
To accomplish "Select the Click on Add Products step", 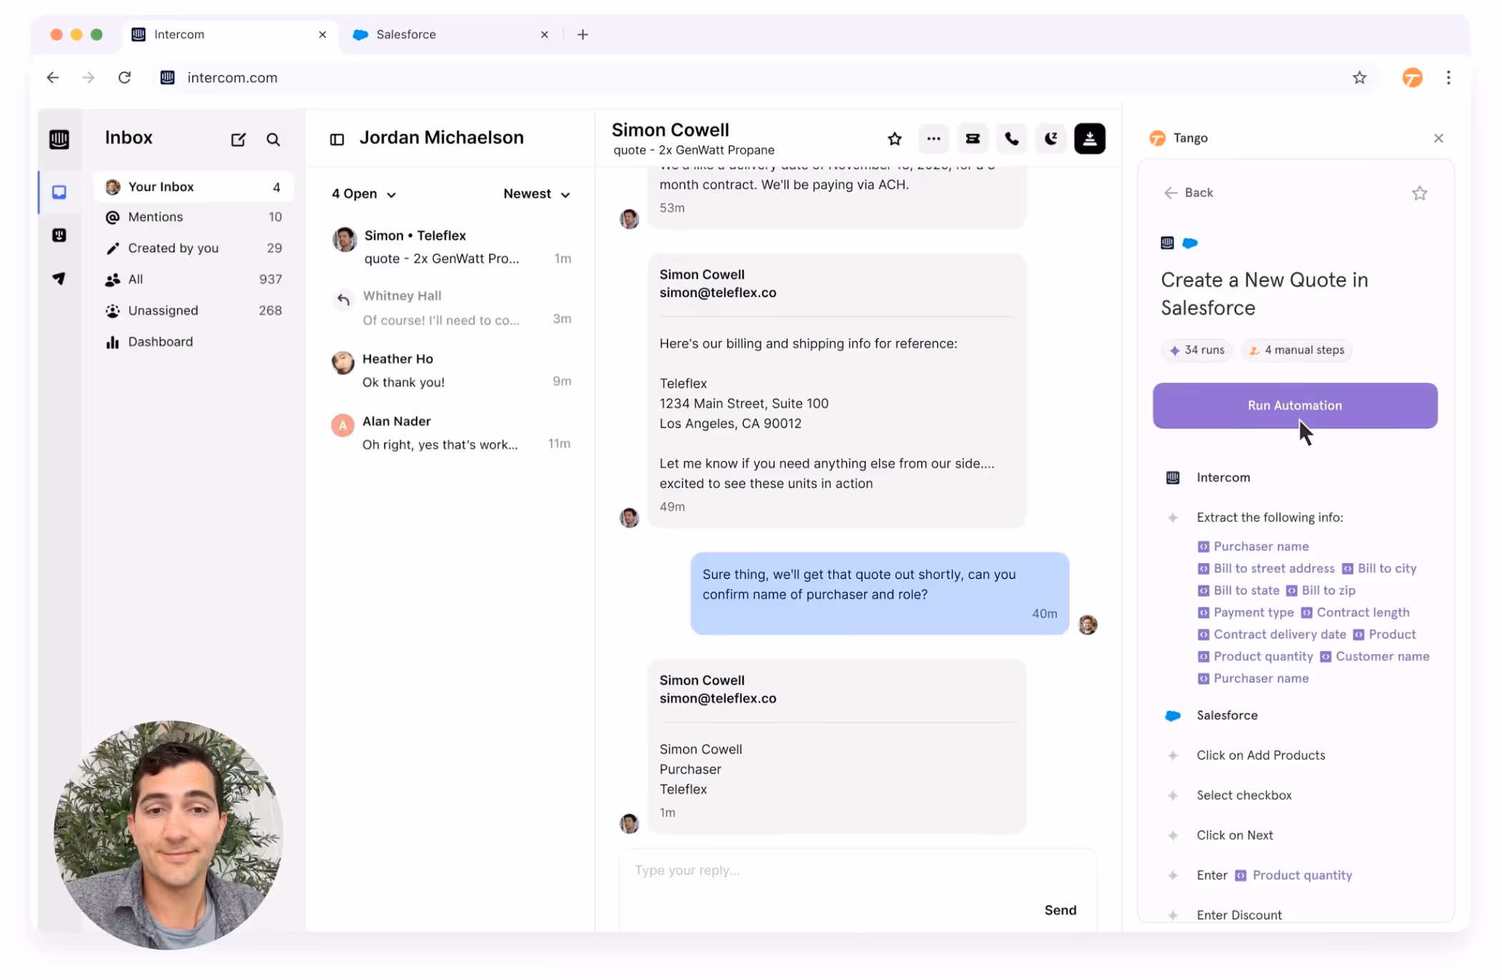I will click(x=1260, y=755).
